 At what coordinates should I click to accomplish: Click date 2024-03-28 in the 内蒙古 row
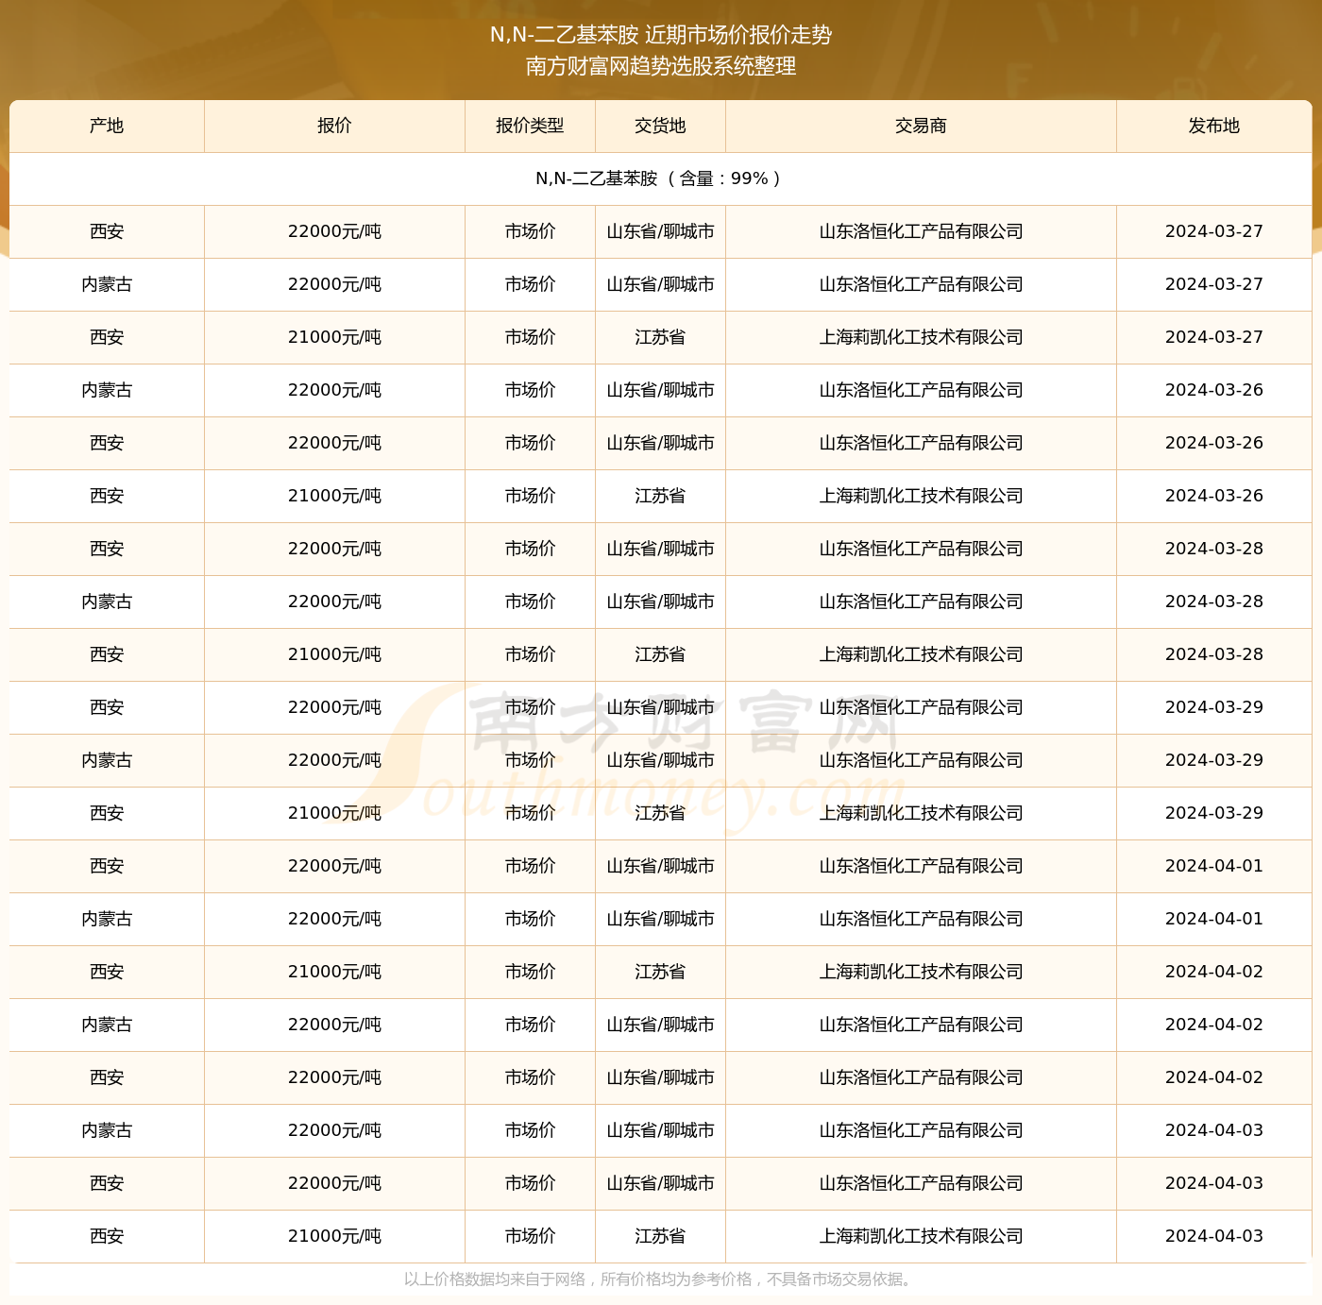click(x=1213, y=602)
